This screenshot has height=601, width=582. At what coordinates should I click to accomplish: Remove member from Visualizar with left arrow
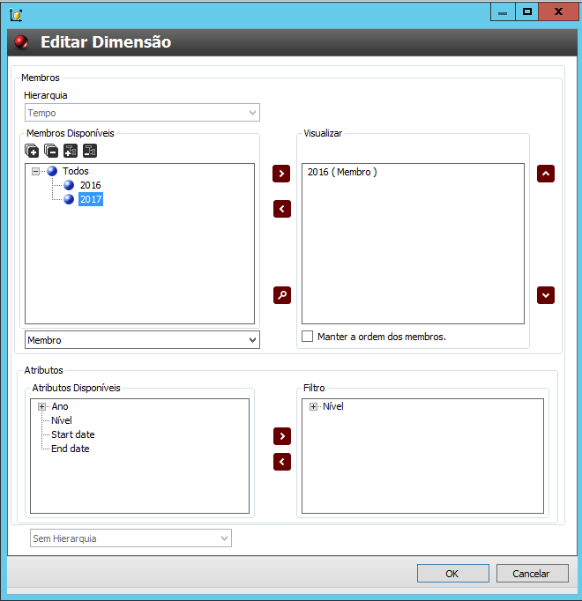coord(282,209)
